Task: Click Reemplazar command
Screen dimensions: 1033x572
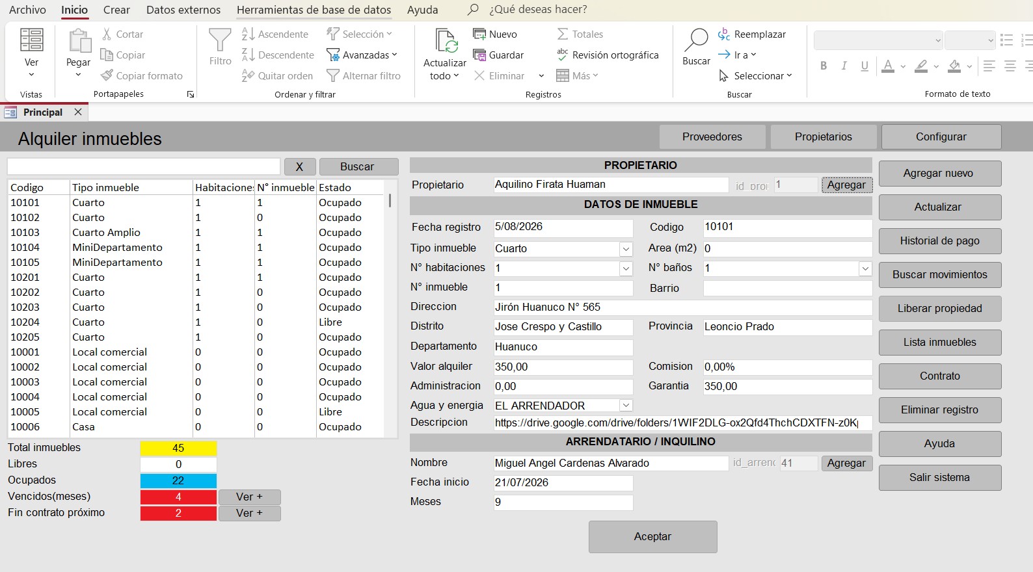Action: tap(752, 34)
